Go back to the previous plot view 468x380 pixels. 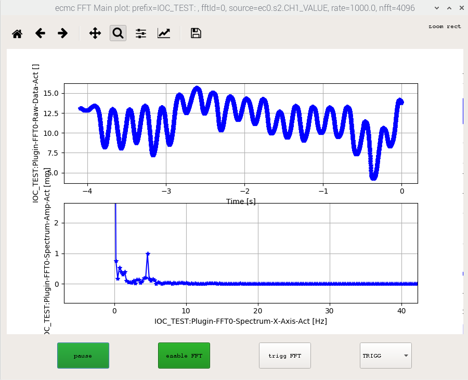pyautogui.click(x=40, y=34)
